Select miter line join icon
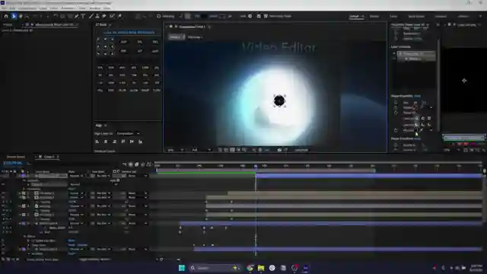The height and width of the screenshot is (274, 487). [416, 125]
